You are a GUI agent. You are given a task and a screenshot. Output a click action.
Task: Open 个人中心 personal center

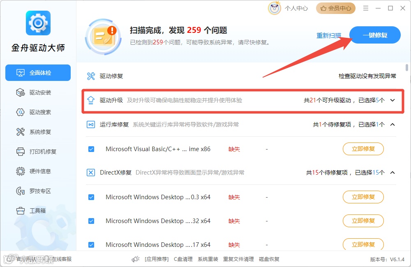tap(296, 8)
